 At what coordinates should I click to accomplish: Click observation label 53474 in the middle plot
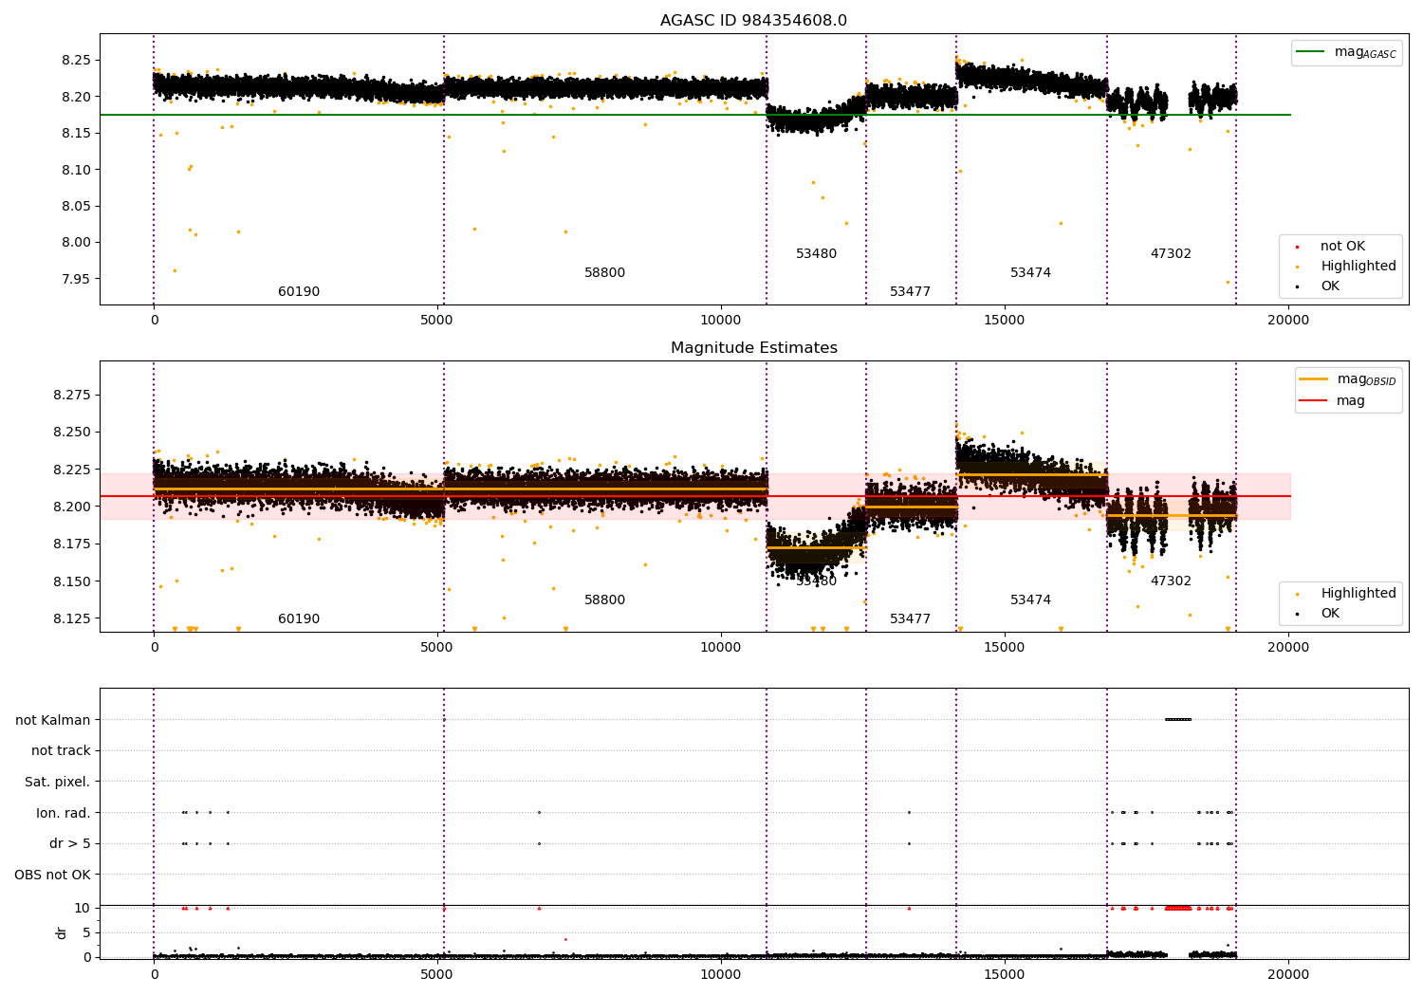[x=1030, y=600]
